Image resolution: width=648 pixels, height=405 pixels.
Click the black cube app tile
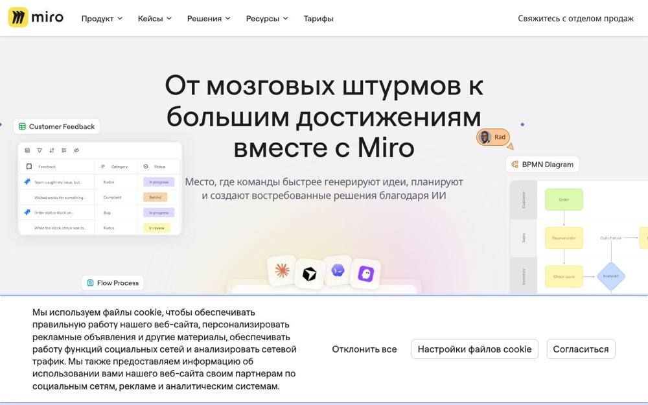[x=310, y=273]
